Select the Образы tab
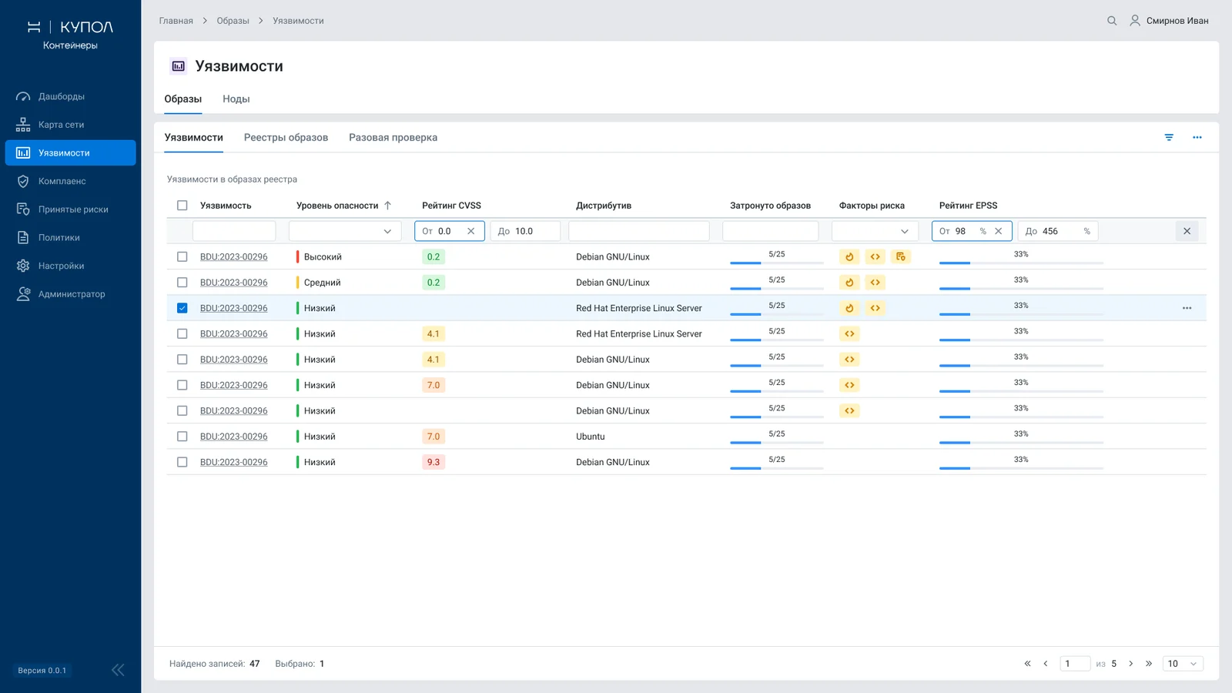This screenshot has width=1232, height=693. point(183,99)
